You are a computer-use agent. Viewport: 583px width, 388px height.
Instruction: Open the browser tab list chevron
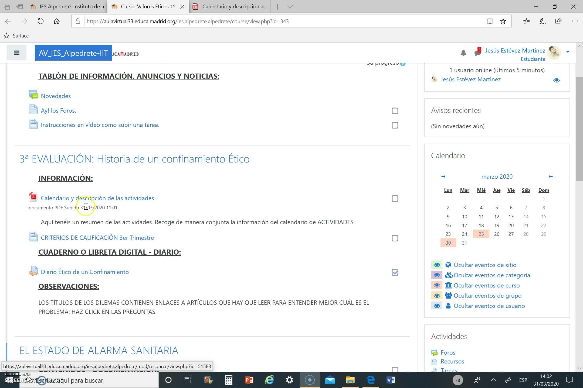tap(290, 7)
